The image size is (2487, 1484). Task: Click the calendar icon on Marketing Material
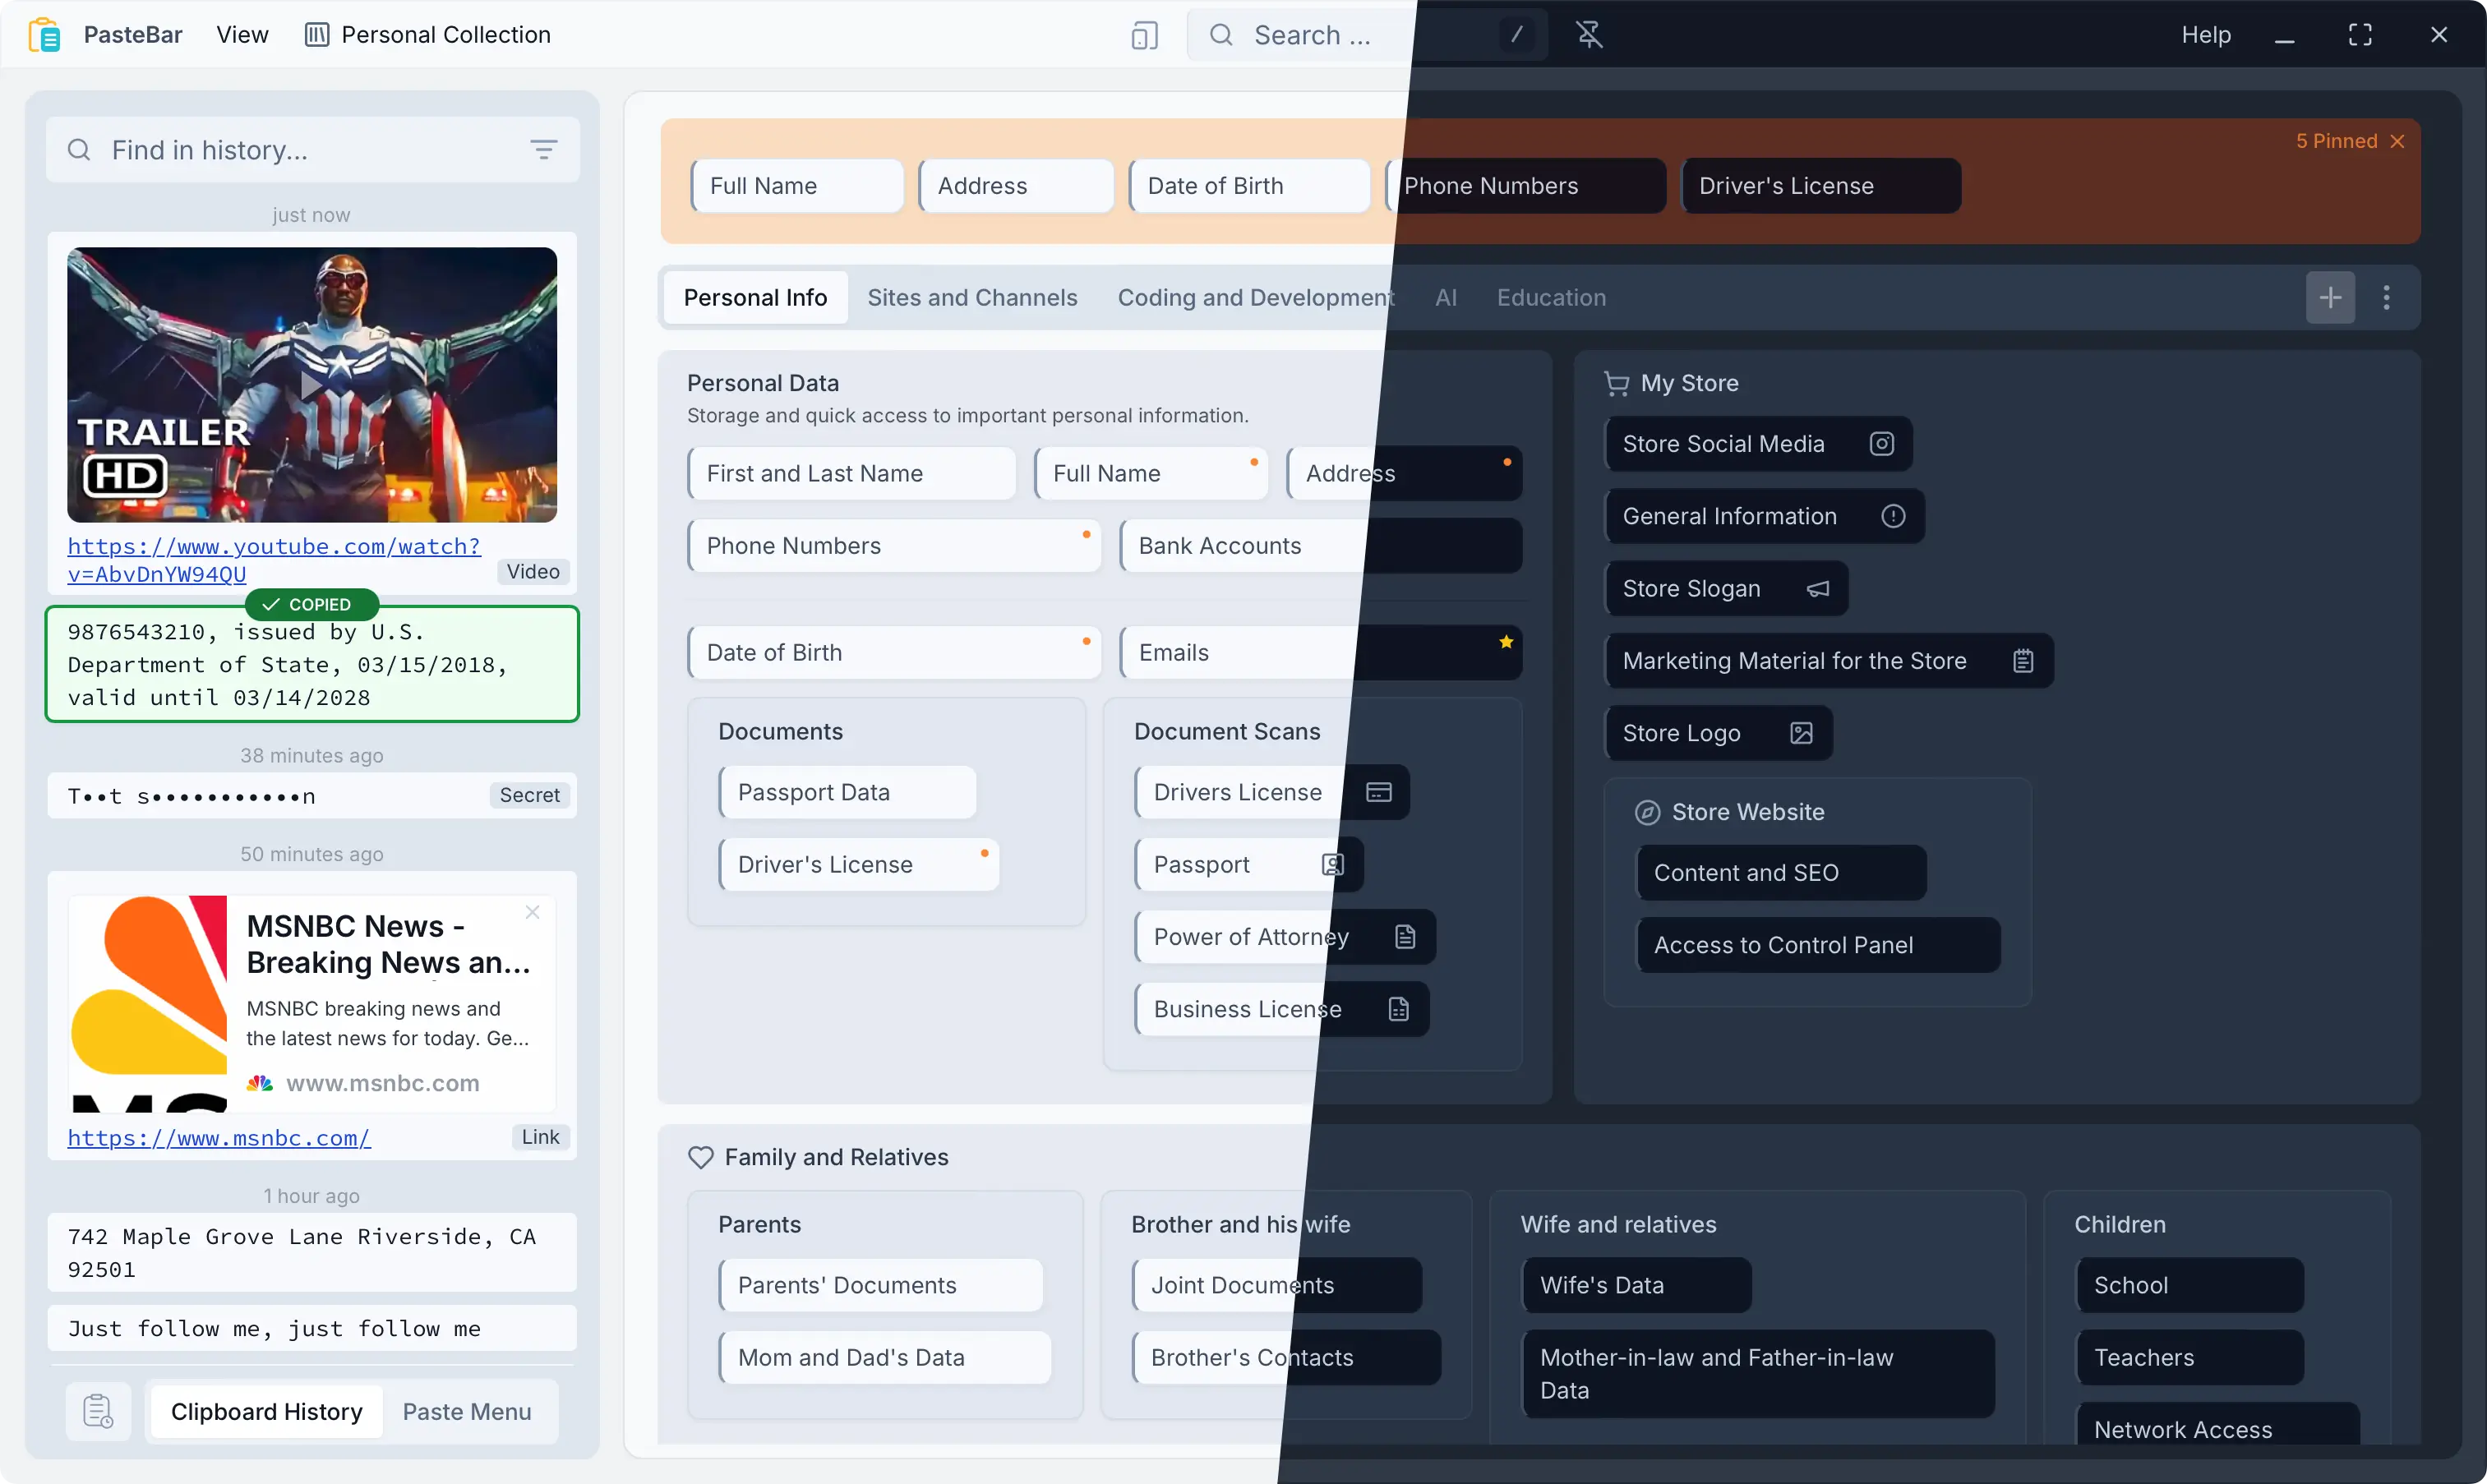point(2024,660)
